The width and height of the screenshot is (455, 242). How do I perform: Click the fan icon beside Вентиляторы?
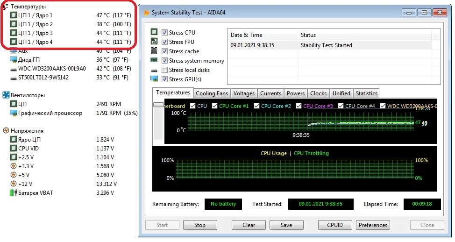coord(6,95)
